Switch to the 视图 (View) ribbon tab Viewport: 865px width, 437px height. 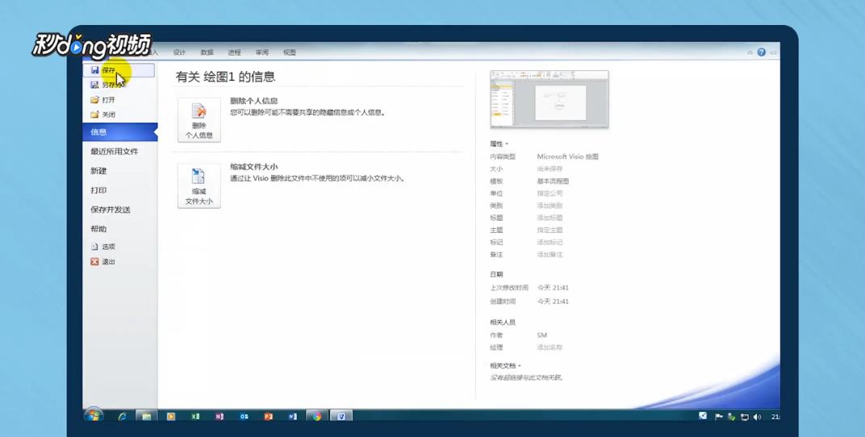290,52
